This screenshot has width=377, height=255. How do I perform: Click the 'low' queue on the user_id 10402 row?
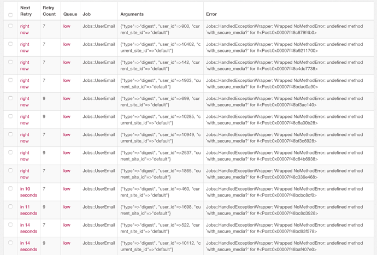67,44
